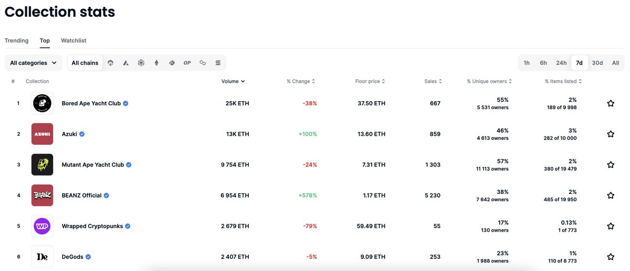Open Azuki red logo thumbnail
Viewport: 630px width, 271px height.
coord(42,134)
